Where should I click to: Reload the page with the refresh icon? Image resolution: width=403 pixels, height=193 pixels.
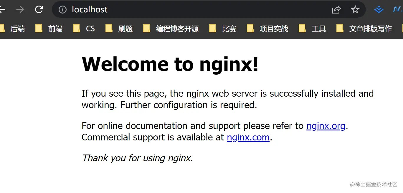pyautogui.click(x=39, y=9)
